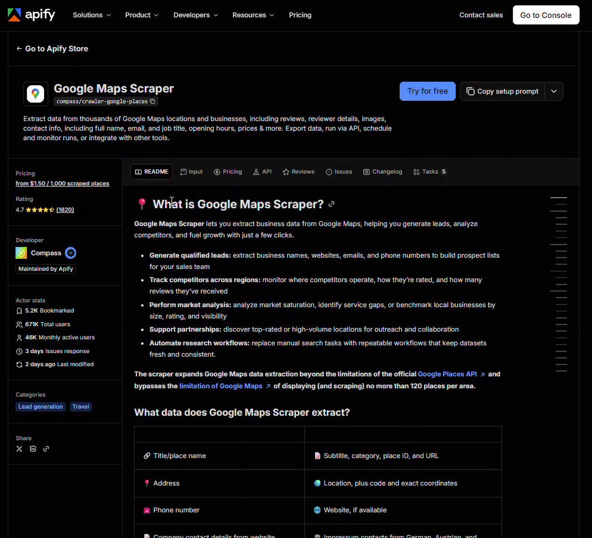This screenshot has width=592, height=538.
Task: Switch to the README tab
Action: (x=152, y=172)
